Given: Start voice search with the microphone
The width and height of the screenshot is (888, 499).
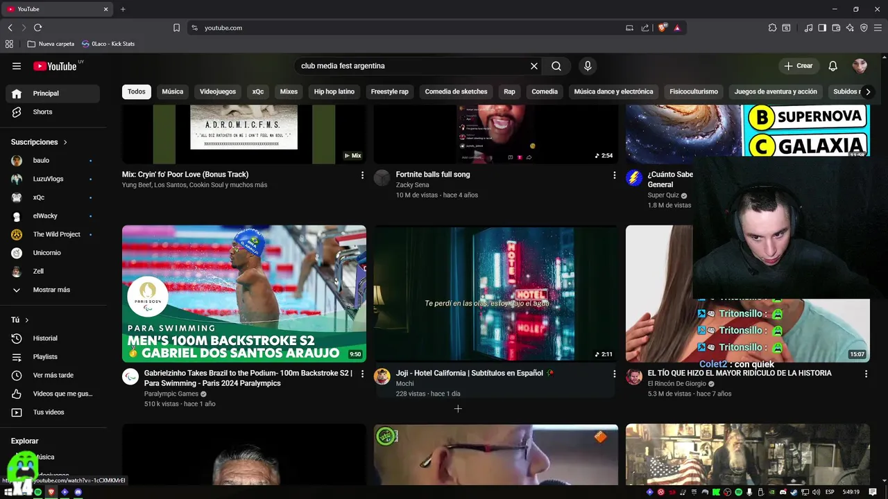Looking at the screenshot, I should (588, 66).
